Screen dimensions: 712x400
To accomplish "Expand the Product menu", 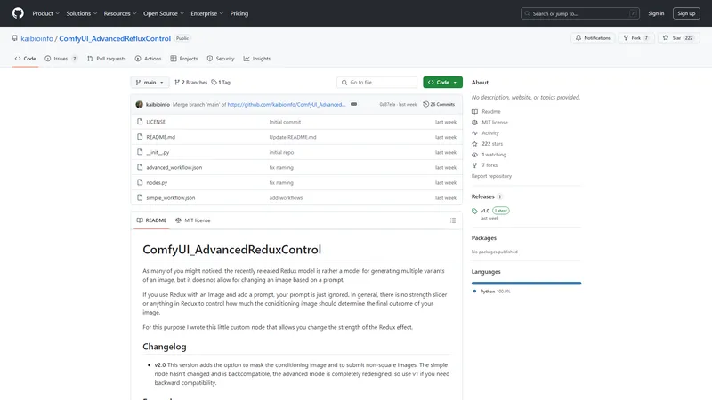I will pyautogui.click(x=46, y=13).
